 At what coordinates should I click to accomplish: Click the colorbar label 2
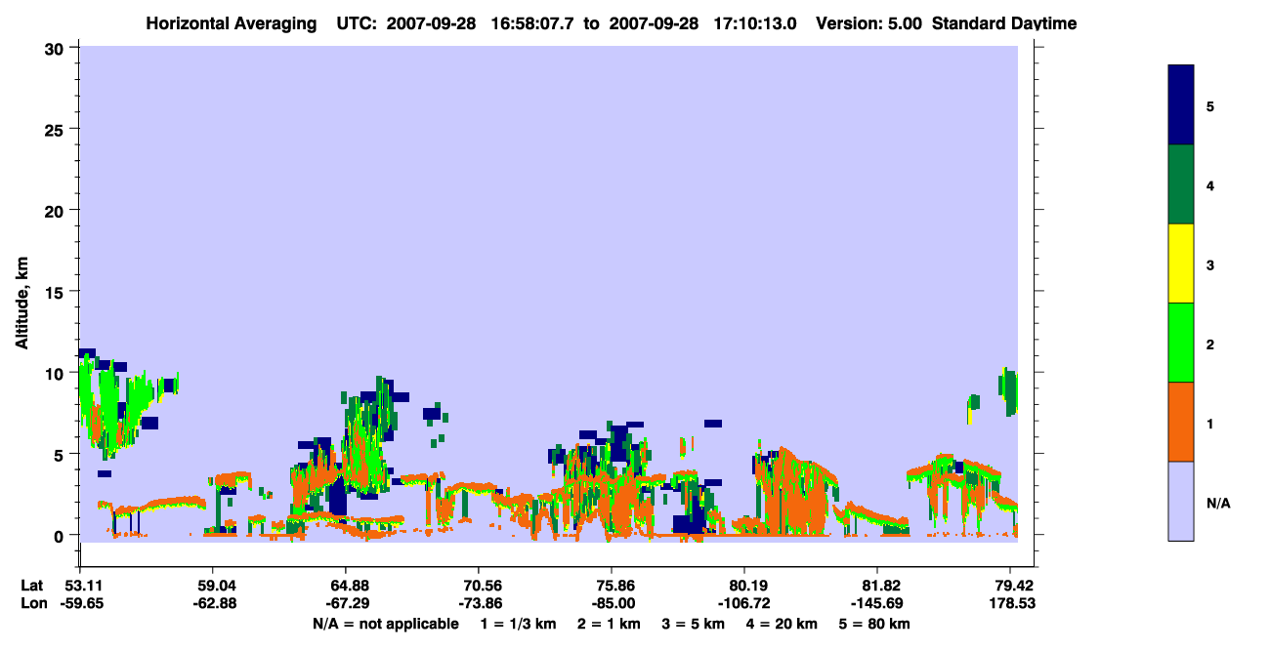(1210, 345)
